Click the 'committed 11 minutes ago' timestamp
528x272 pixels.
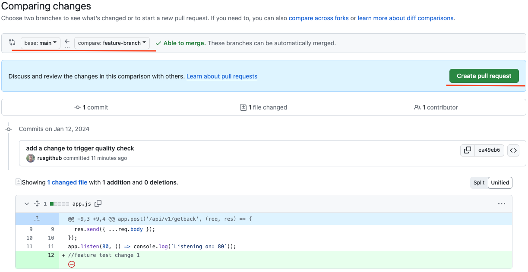(95, 158)
